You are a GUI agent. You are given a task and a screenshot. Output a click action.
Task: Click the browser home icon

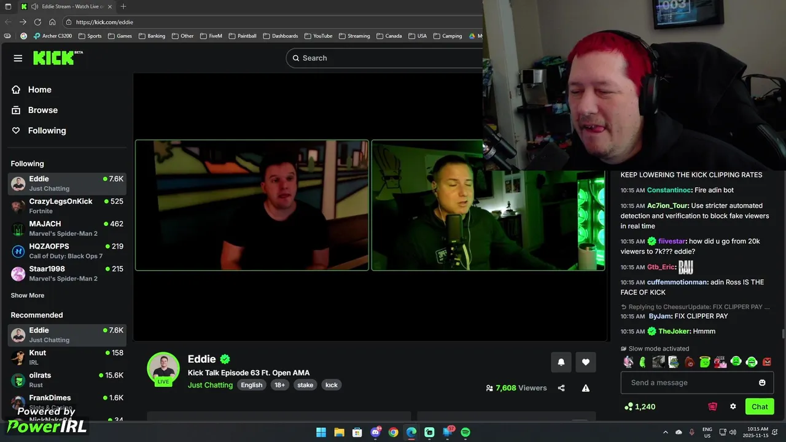(52, 22)
